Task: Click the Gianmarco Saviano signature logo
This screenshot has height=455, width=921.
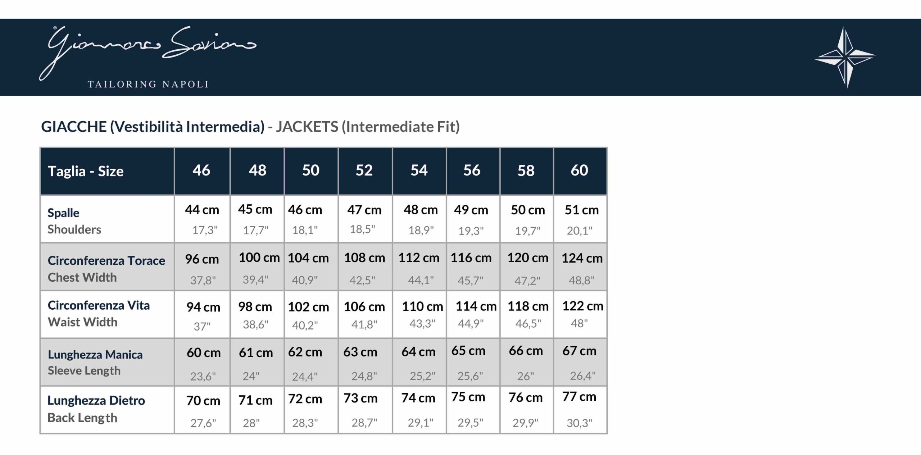Action: click(x=148, y=50)
